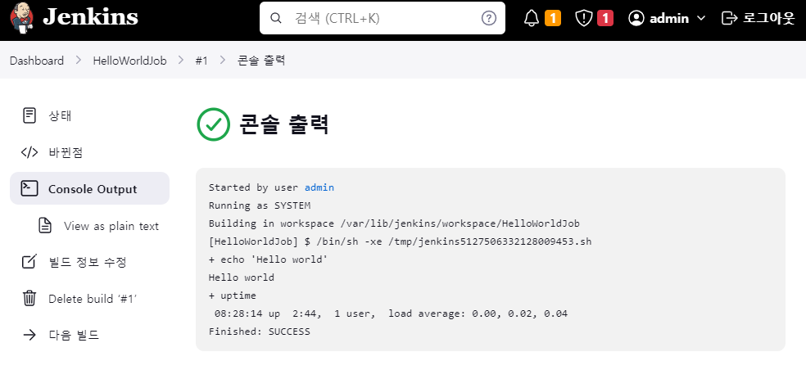The image size is (806, 379).
Task: Click the 콘솔 출력 page heading
Action: coord(283,124)
